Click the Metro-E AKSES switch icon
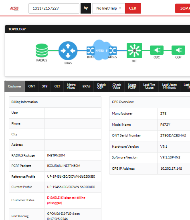Screen dimensions: 190x220 click(113, 51)
